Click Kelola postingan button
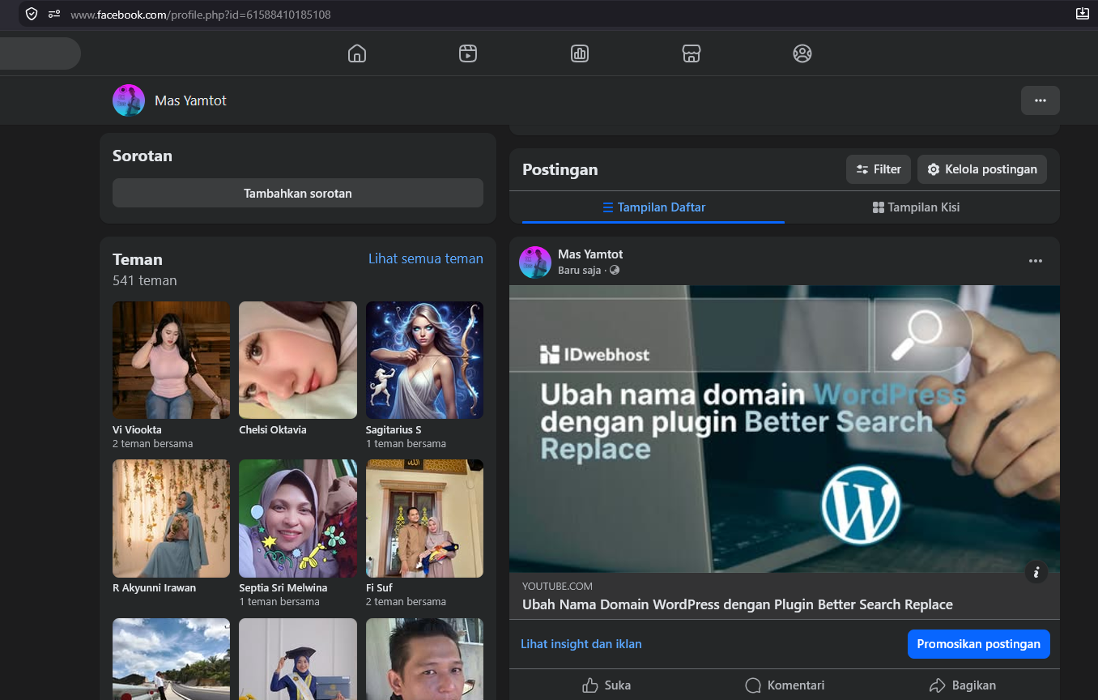1098x700 pixels. click(x=982, y=169)
